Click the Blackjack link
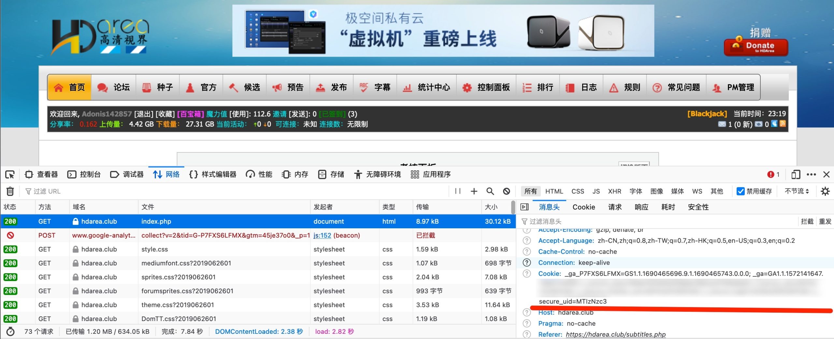The width and height of the screenshot is (834, 339). [707, 114]
